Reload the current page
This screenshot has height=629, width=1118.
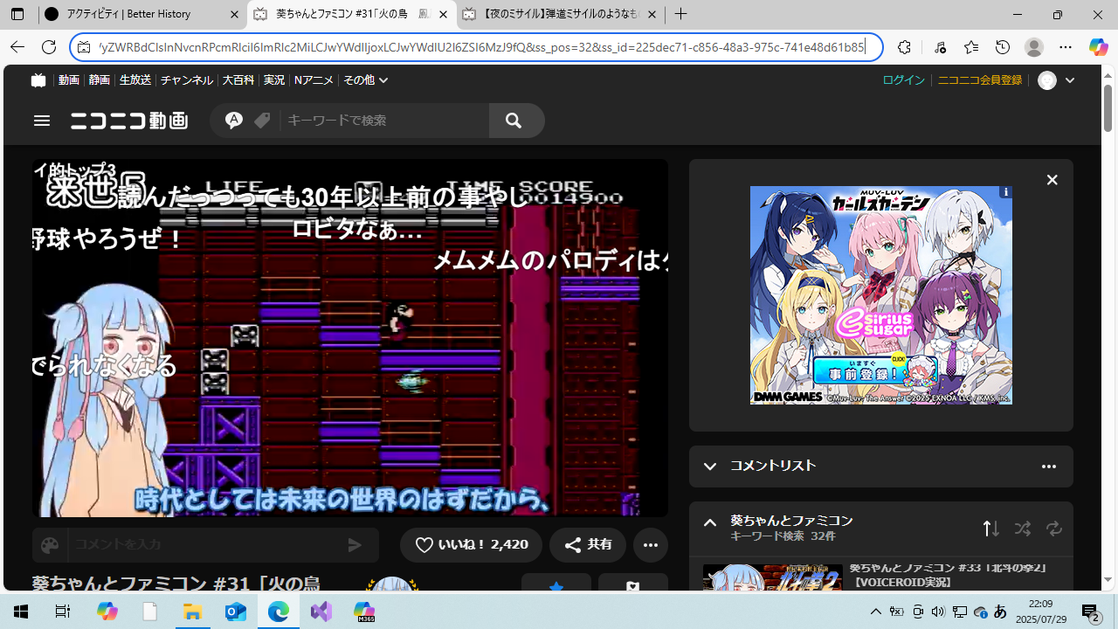[x=49, y=47]
